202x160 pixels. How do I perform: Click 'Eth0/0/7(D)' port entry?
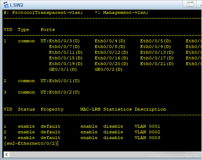tap(64, 47)
